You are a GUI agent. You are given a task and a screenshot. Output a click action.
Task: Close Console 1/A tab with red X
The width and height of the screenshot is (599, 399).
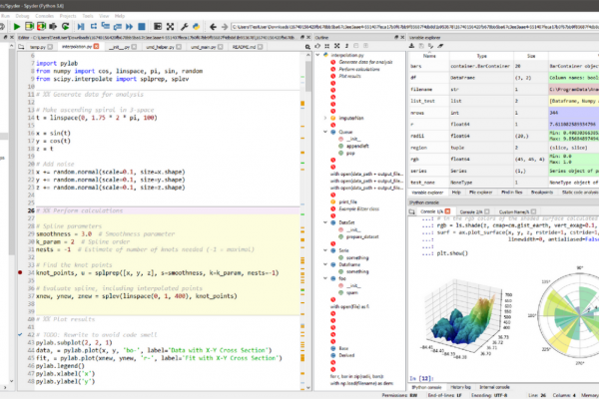click(x=447, y=211)
